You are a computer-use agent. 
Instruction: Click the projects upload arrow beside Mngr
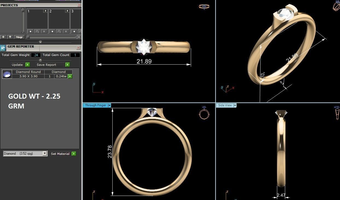coord(10,37)
